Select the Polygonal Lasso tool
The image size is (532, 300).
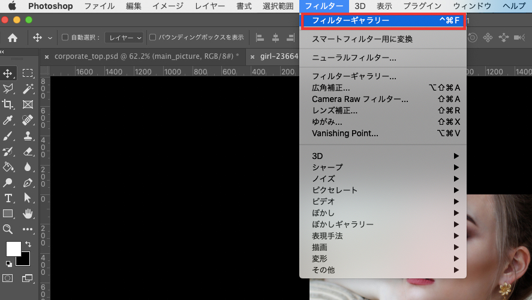tap(8, 89)
